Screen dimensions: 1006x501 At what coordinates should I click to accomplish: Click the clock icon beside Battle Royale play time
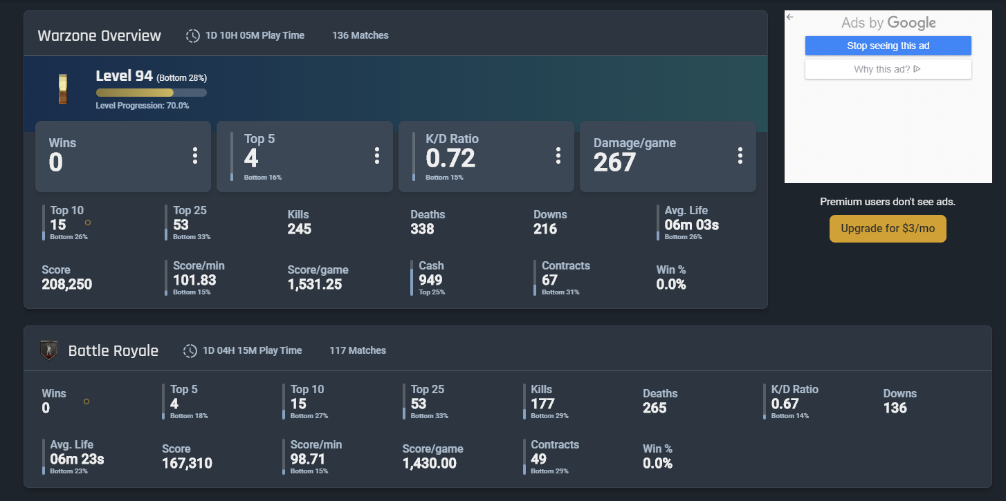click(x=190, y=350)
